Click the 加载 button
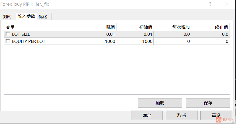236x124 pixels. click(160, 103)
